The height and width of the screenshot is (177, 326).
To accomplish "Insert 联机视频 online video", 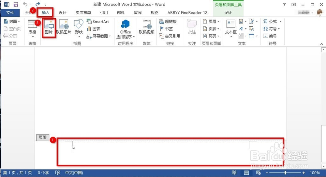I will [x=147, y=27].
